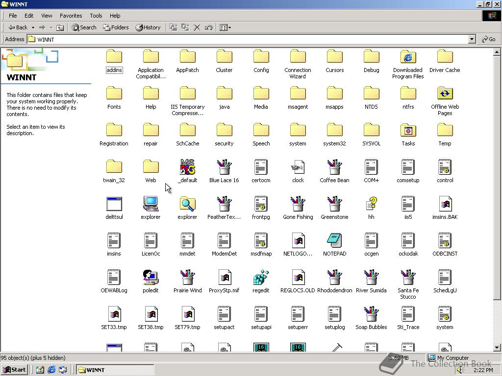Click the Delete toolbar icon
The height and width of the screenshot is (376, 502).
(x=197, y=27)
